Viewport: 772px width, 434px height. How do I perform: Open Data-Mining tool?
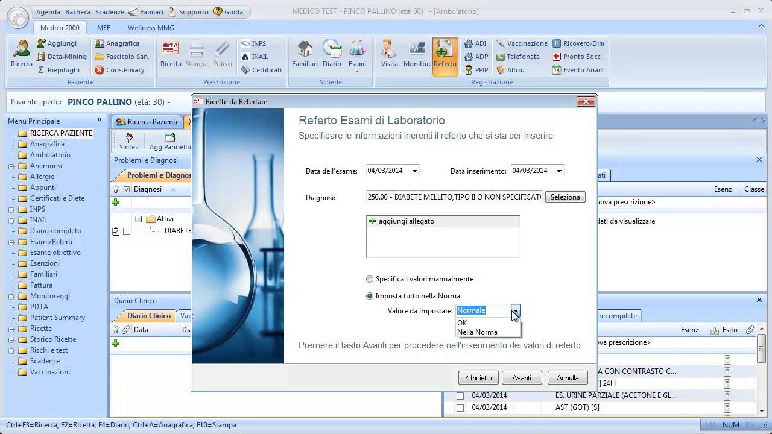pyautogui.click(x=61, y=57)
